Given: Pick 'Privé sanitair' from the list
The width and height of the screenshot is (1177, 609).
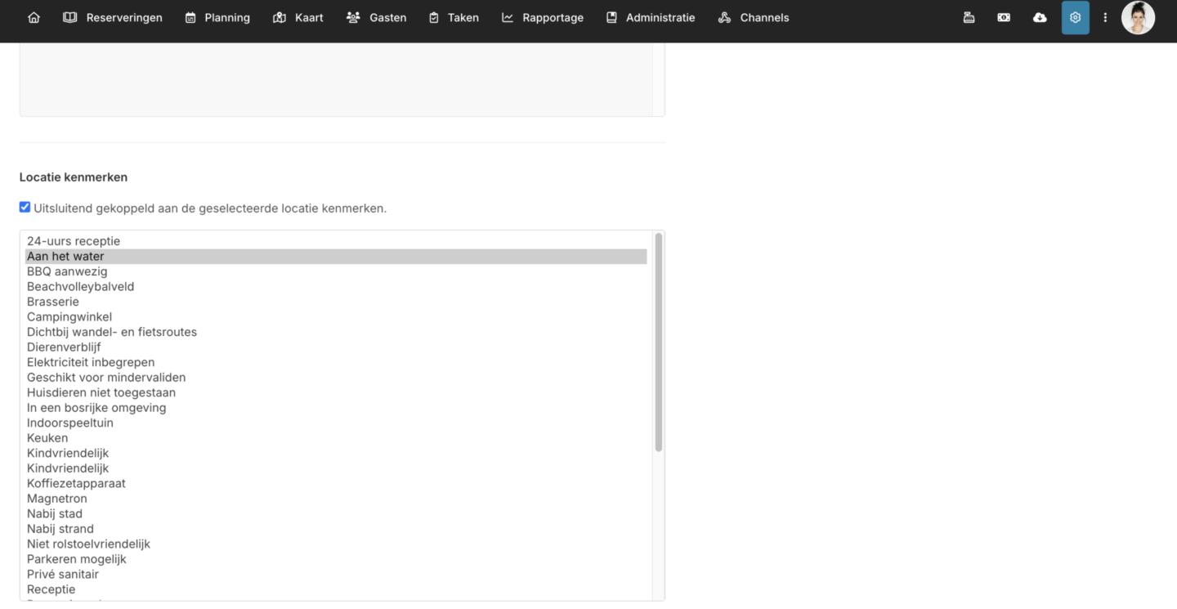Looking at the screenshot, I should pos(63,574).
